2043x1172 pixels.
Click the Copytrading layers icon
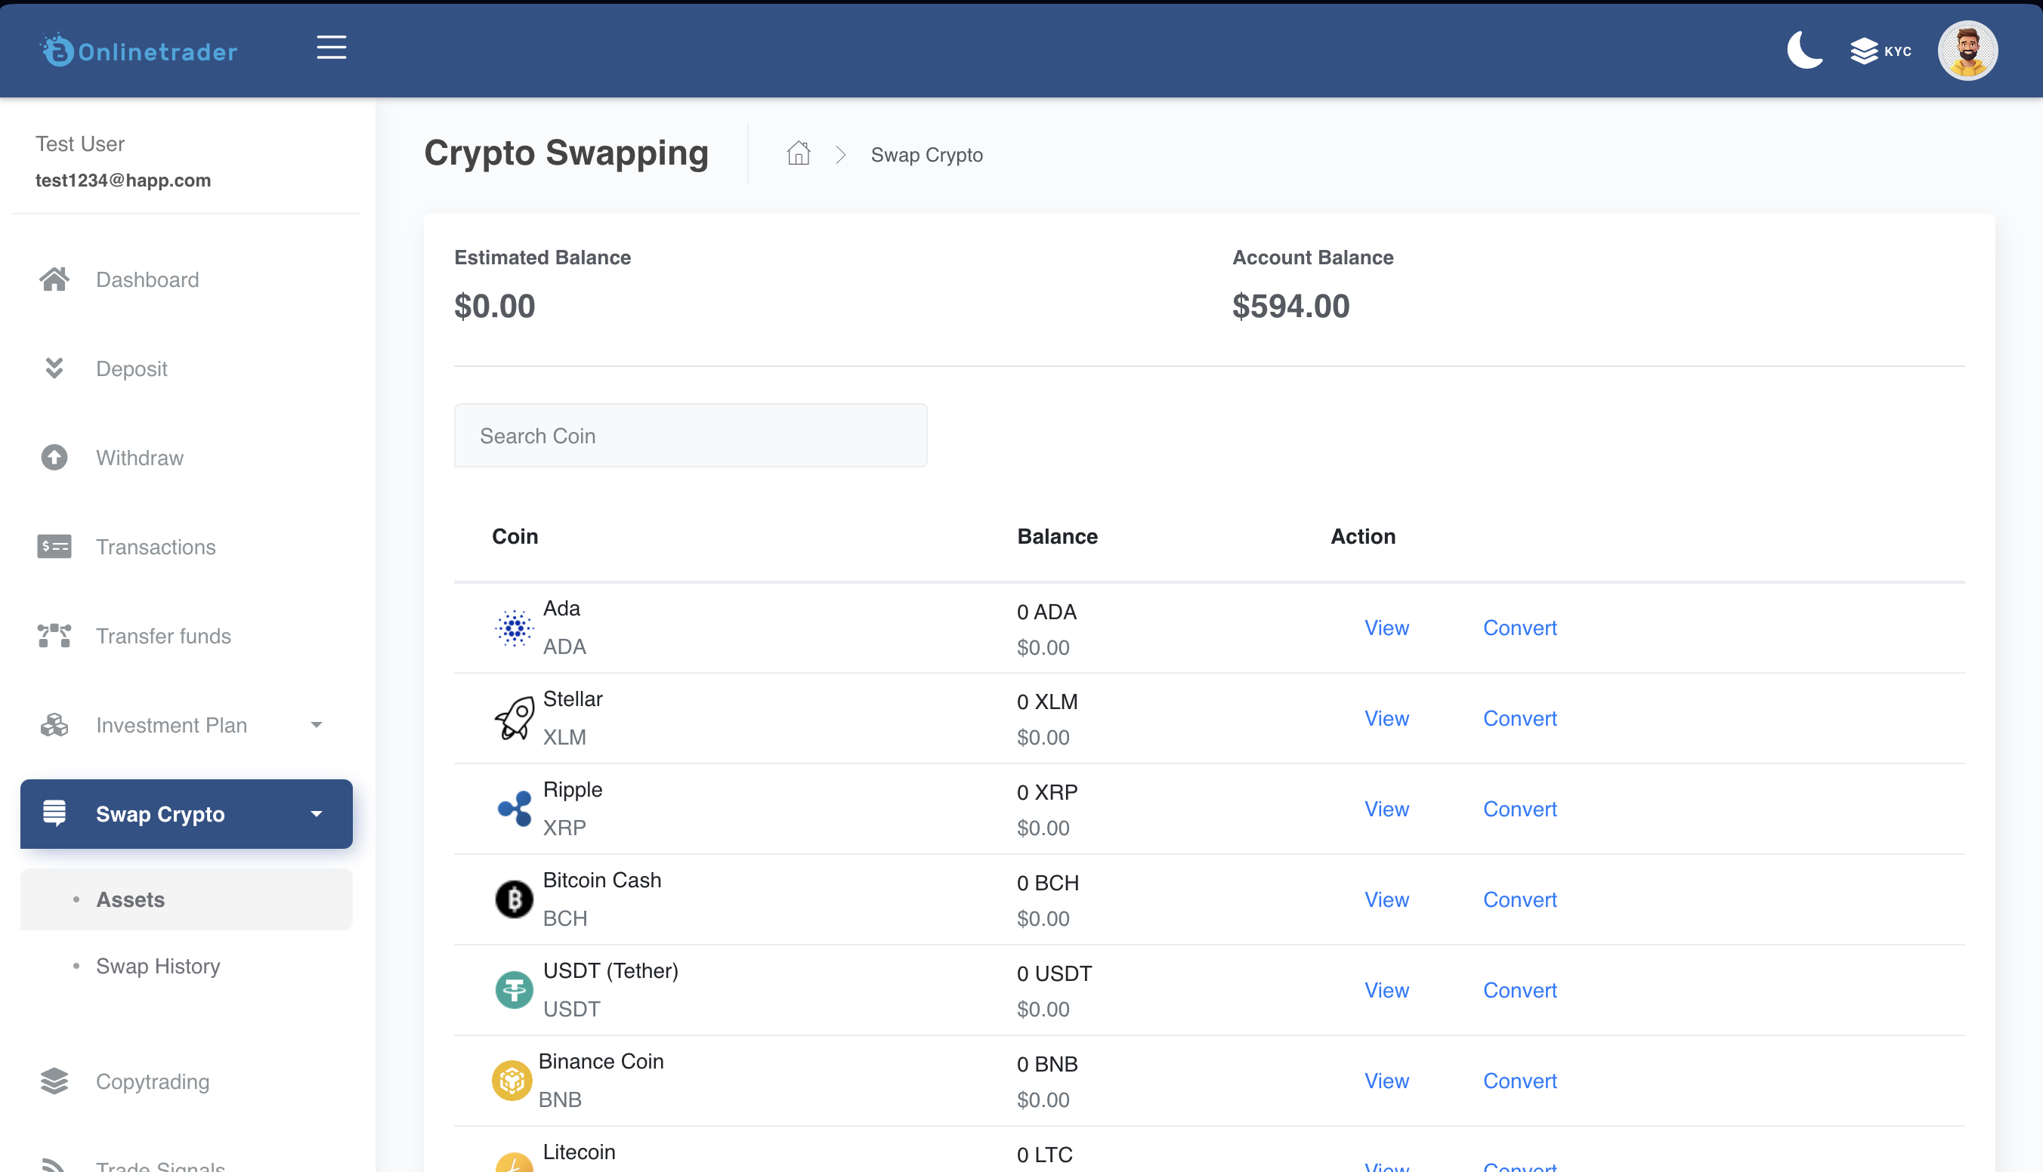point(54,1081)
